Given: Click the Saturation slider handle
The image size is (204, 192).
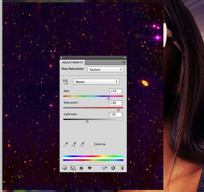Looking at the screenshot, I should [x=118, y=110].
